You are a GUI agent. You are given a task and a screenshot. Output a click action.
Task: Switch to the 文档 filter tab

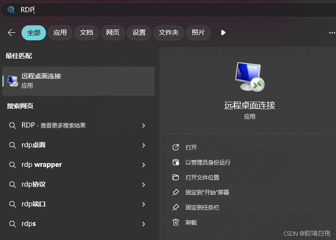[x=86, y=33]
